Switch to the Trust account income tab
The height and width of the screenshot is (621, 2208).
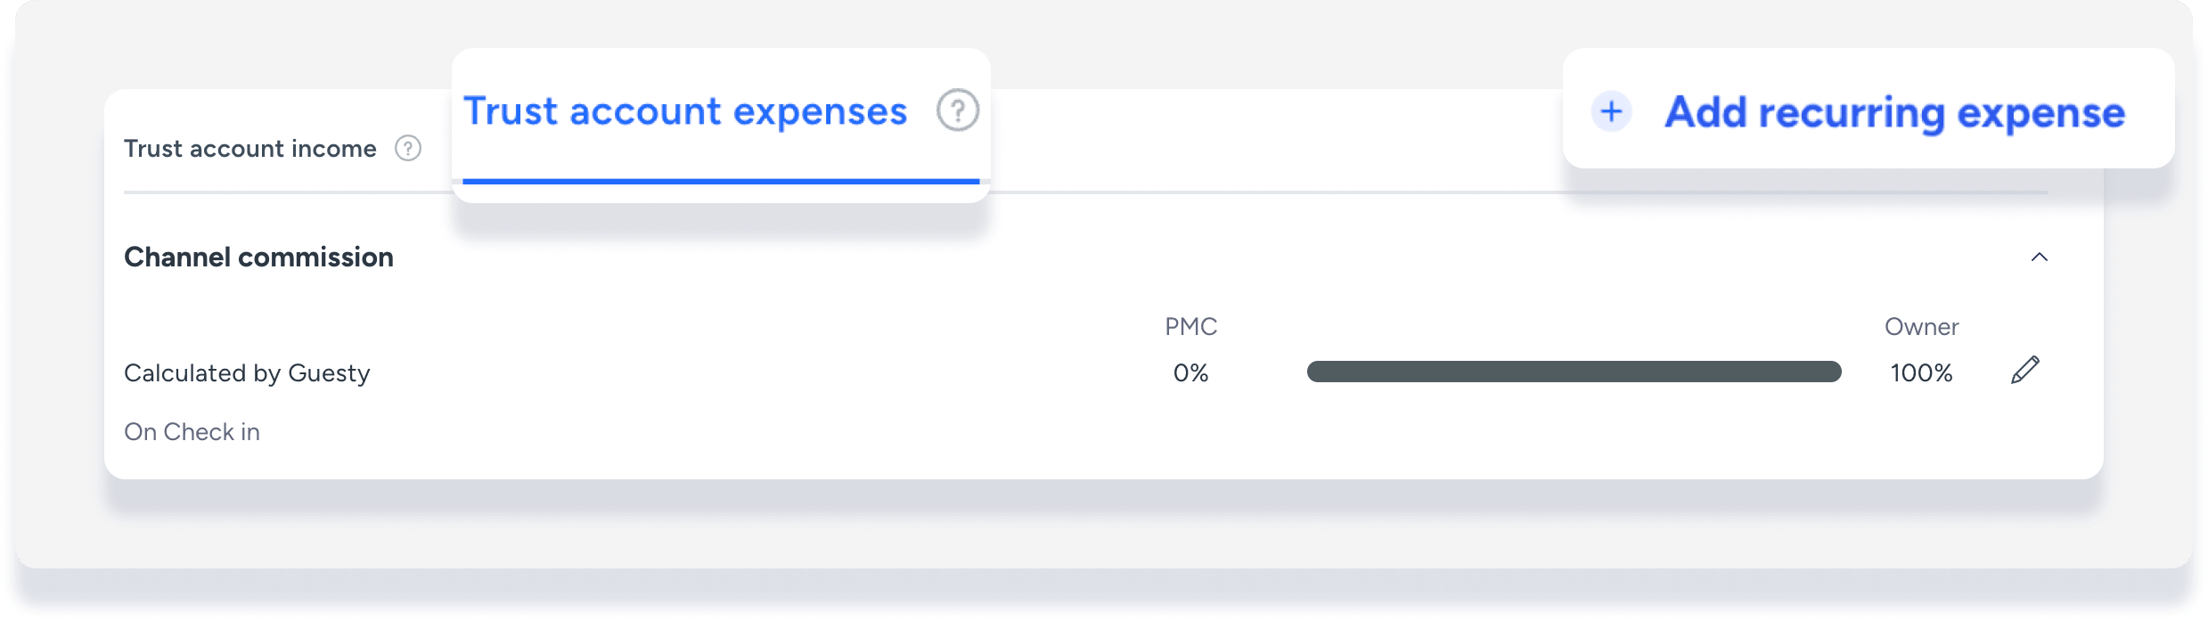click(250, 149)
